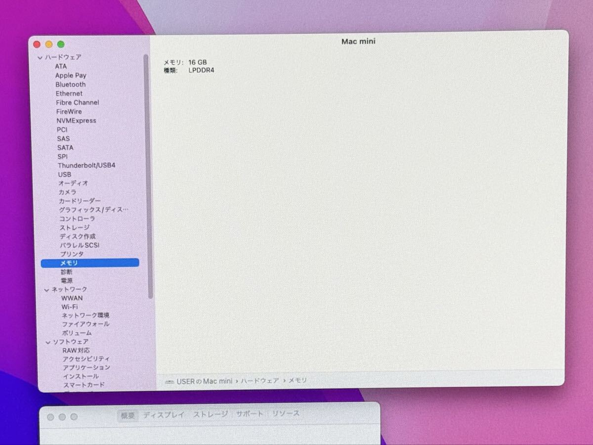Screen dimensions: 593x445
Task: Select Thunderbolt/USB4 in the sidebar
Action: tap(86, 166)
